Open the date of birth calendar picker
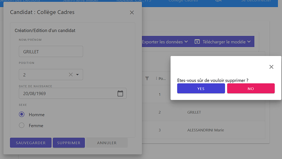Viewport: 282px width, 159px height. (120, 93)
